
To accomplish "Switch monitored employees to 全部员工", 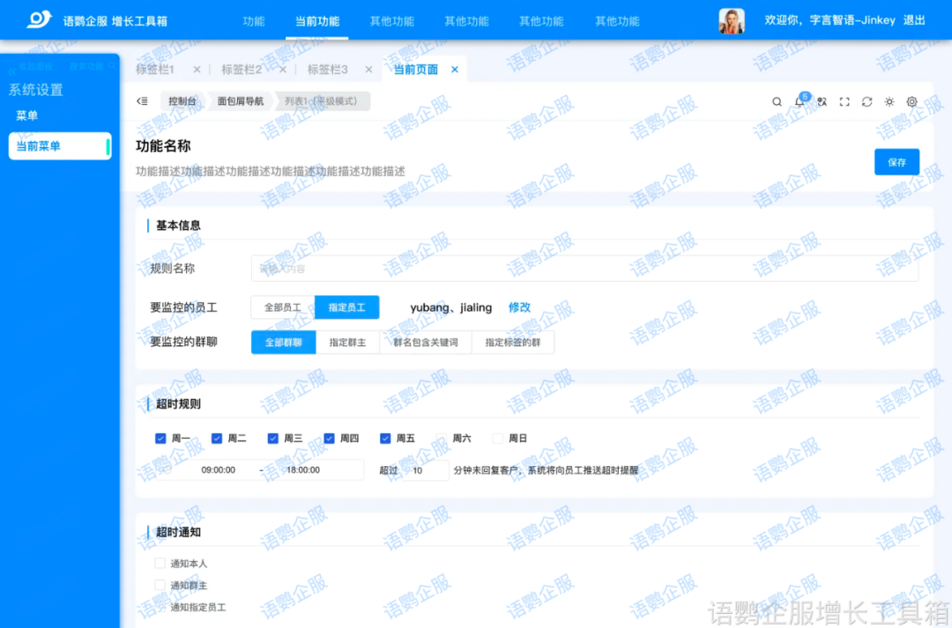I will [x=283, y=307].
